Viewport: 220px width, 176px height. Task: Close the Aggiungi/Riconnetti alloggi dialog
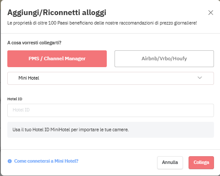click(x=211, y=12)
